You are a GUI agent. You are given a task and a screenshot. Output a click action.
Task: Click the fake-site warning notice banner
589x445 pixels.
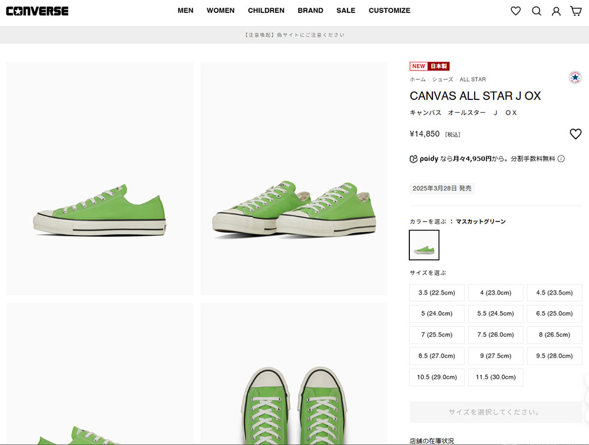coord(294,35)
